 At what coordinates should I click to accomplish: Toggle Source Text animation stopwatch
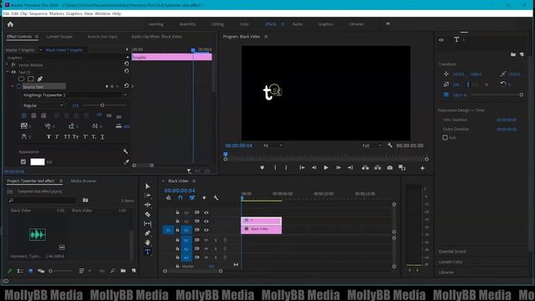pyautogui.click(x=18, y=86)
